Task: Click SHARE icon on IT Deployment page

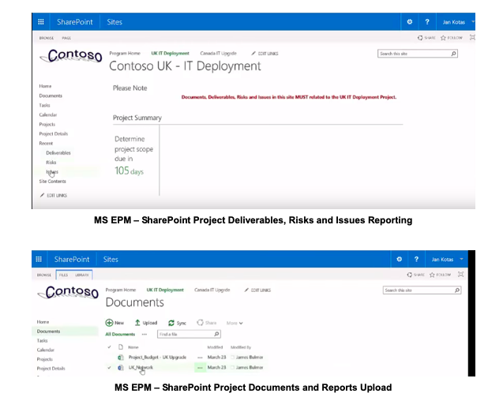Action: pyautogui.click(x=420, y=38)
